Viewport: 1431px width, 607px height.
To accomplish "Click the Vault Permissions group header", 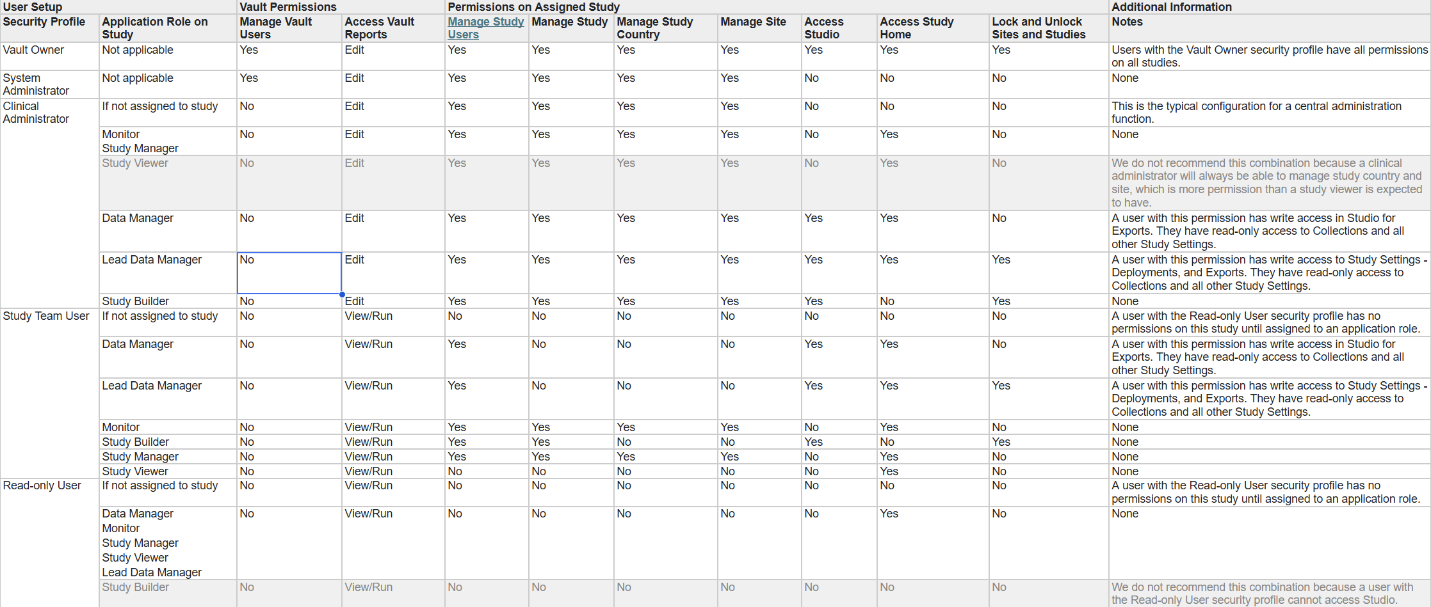I will point(288,7).
